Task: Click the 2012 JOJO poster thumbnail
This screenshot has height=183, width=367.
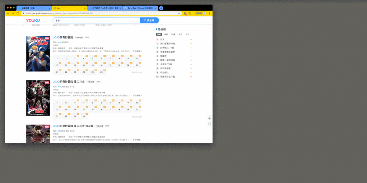Action: [x=38, y=54]
